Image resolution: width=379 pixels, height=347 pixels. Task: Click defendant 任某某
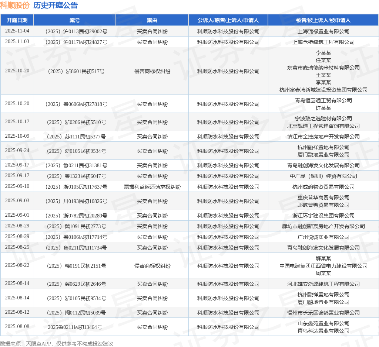[323, 60]
